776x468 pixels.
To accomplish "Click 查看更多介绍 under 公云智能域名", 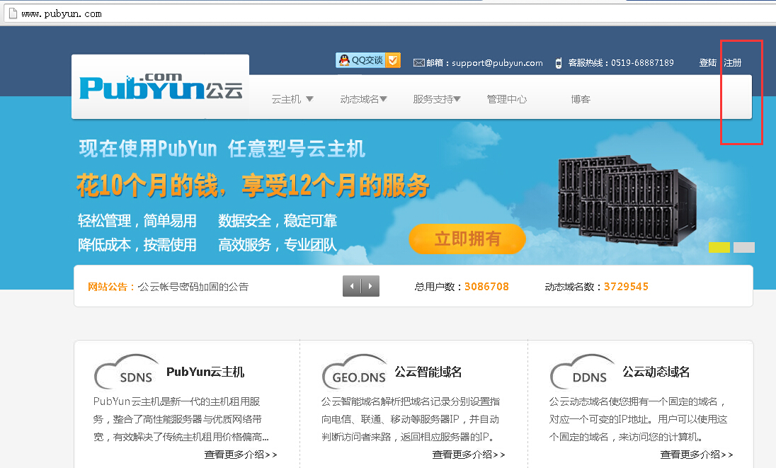I will (469, 454).
